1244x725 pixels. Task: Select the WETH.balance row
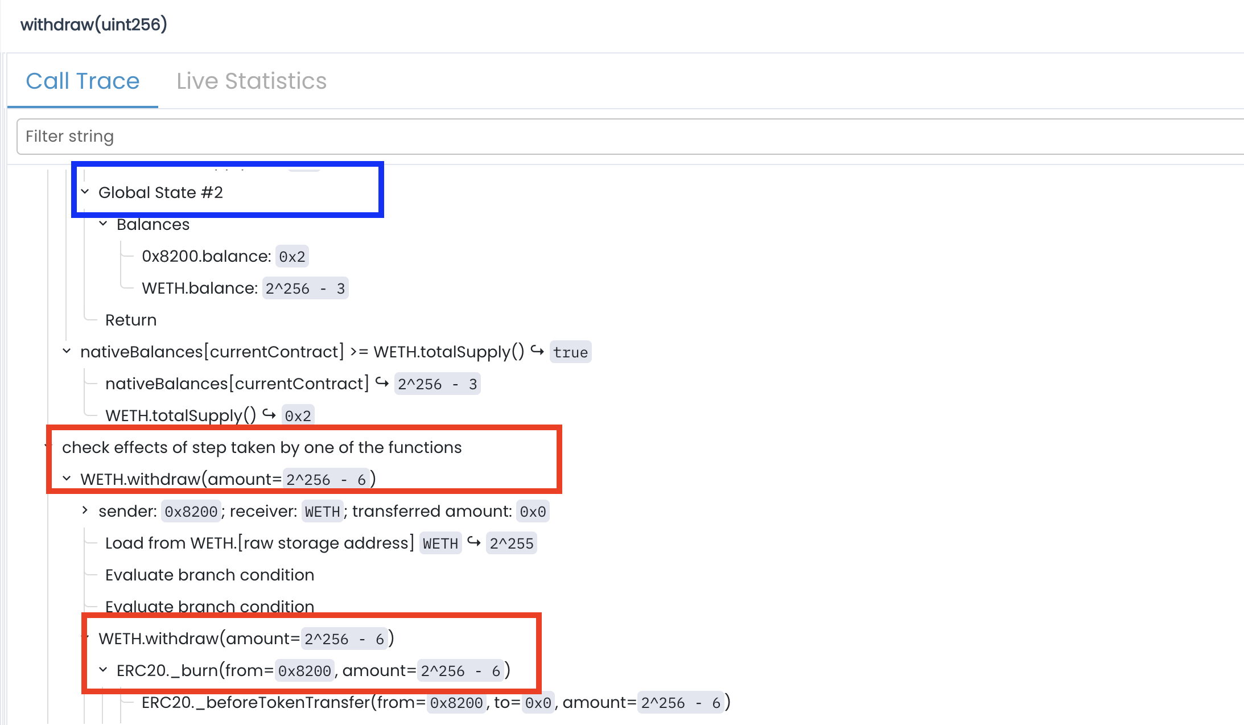[199, 289]
